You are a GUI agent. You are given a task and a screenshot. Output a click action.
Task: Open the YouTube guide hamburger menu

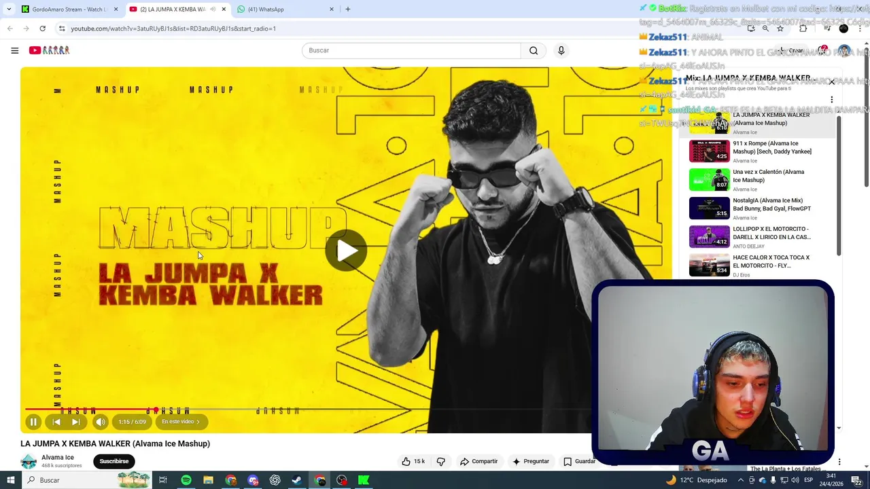click(14, 50)
